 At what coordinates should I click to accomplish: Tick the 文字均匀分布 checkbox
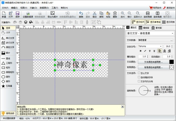139,81
